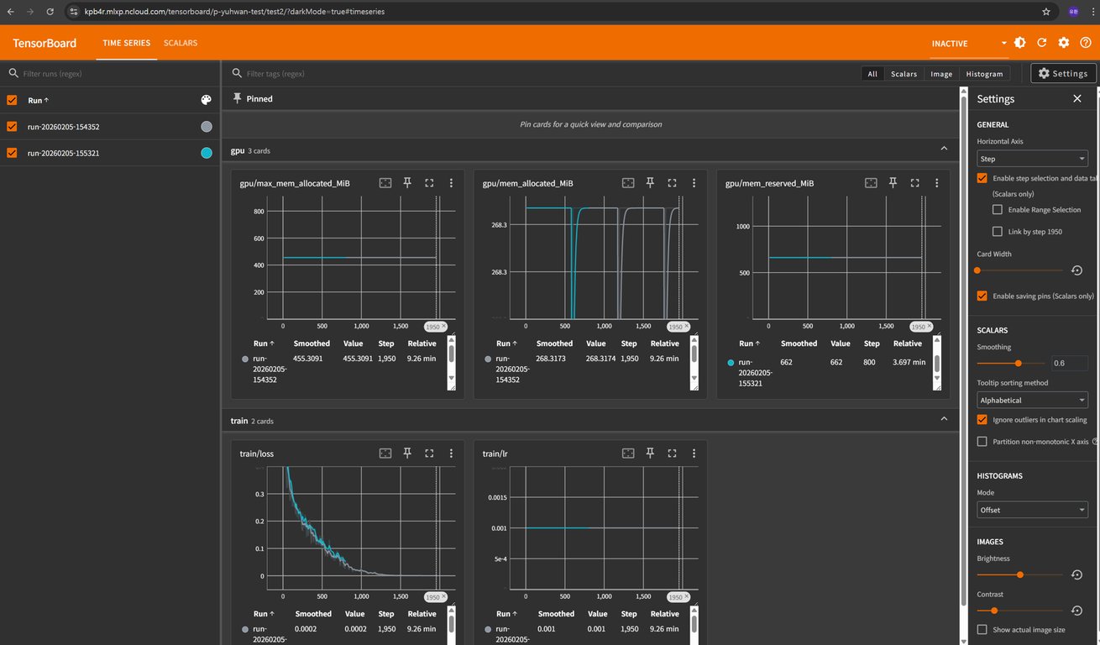Uncheck run-20260205-154352
The width and height of the screenshot is (1100, 645).
point(12,127)
